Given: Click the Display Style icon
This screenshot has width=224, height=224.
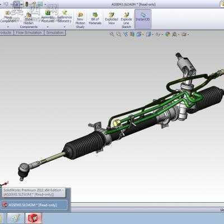Looking at the screenshot, I should [148, 34].
